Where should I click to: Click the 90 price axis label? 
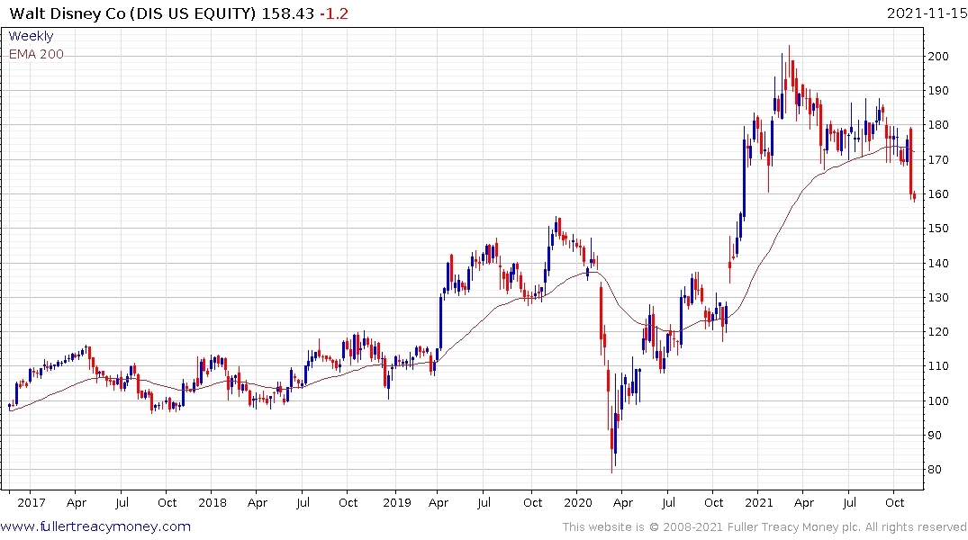tap(935, 435)
